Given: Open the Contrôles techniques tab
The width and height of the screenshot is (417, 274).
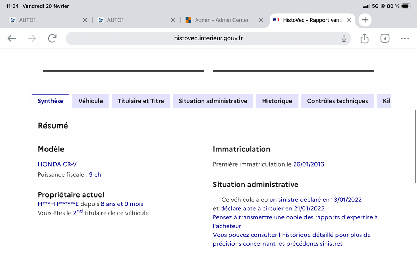Looking at the screenshot, I should coord(337,101).
